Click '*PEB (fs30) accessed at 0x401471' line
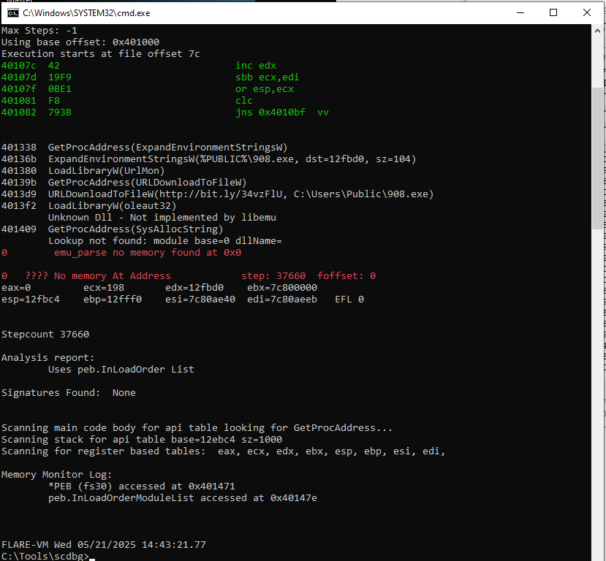This screenshot has height=561, width=606. (142, 486)
